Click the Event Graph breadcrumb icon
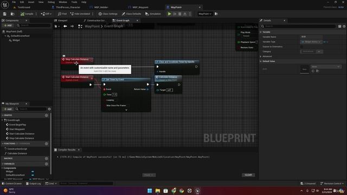 (80, 27)
